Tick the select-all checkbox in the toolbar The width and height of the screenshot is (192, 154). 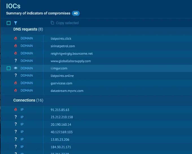[x=8, y=23]
